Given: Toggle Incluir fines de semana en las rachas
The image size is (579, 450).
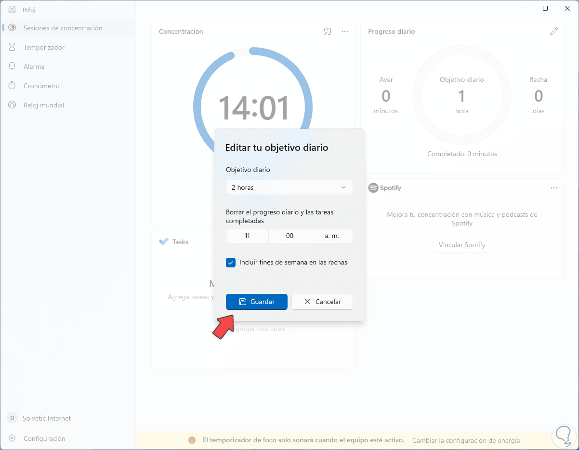Looking at the screenshot, I should [x=231, y=263].
